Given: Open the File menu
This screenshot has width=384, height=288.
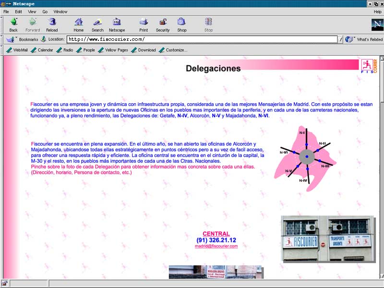Looking at the screenshot, I should point(6,12).
